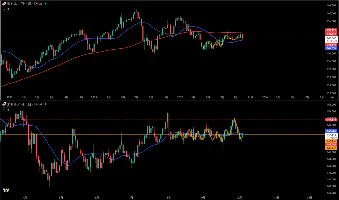The image size is (339, 200).
Task: Select the orange 146.477 label on the daily price axis
Action: pyautogui.click(x=332, y=148)
